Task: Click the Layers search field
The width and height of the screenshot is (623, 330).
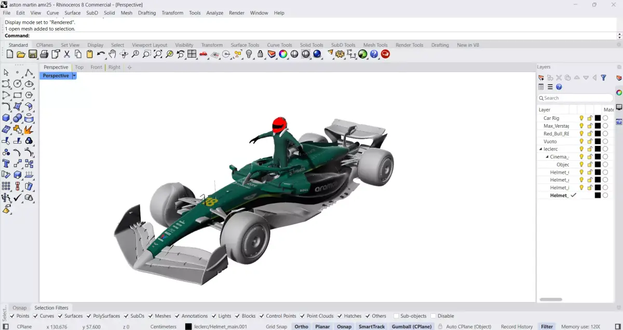Action: click(x=575, y=98)
